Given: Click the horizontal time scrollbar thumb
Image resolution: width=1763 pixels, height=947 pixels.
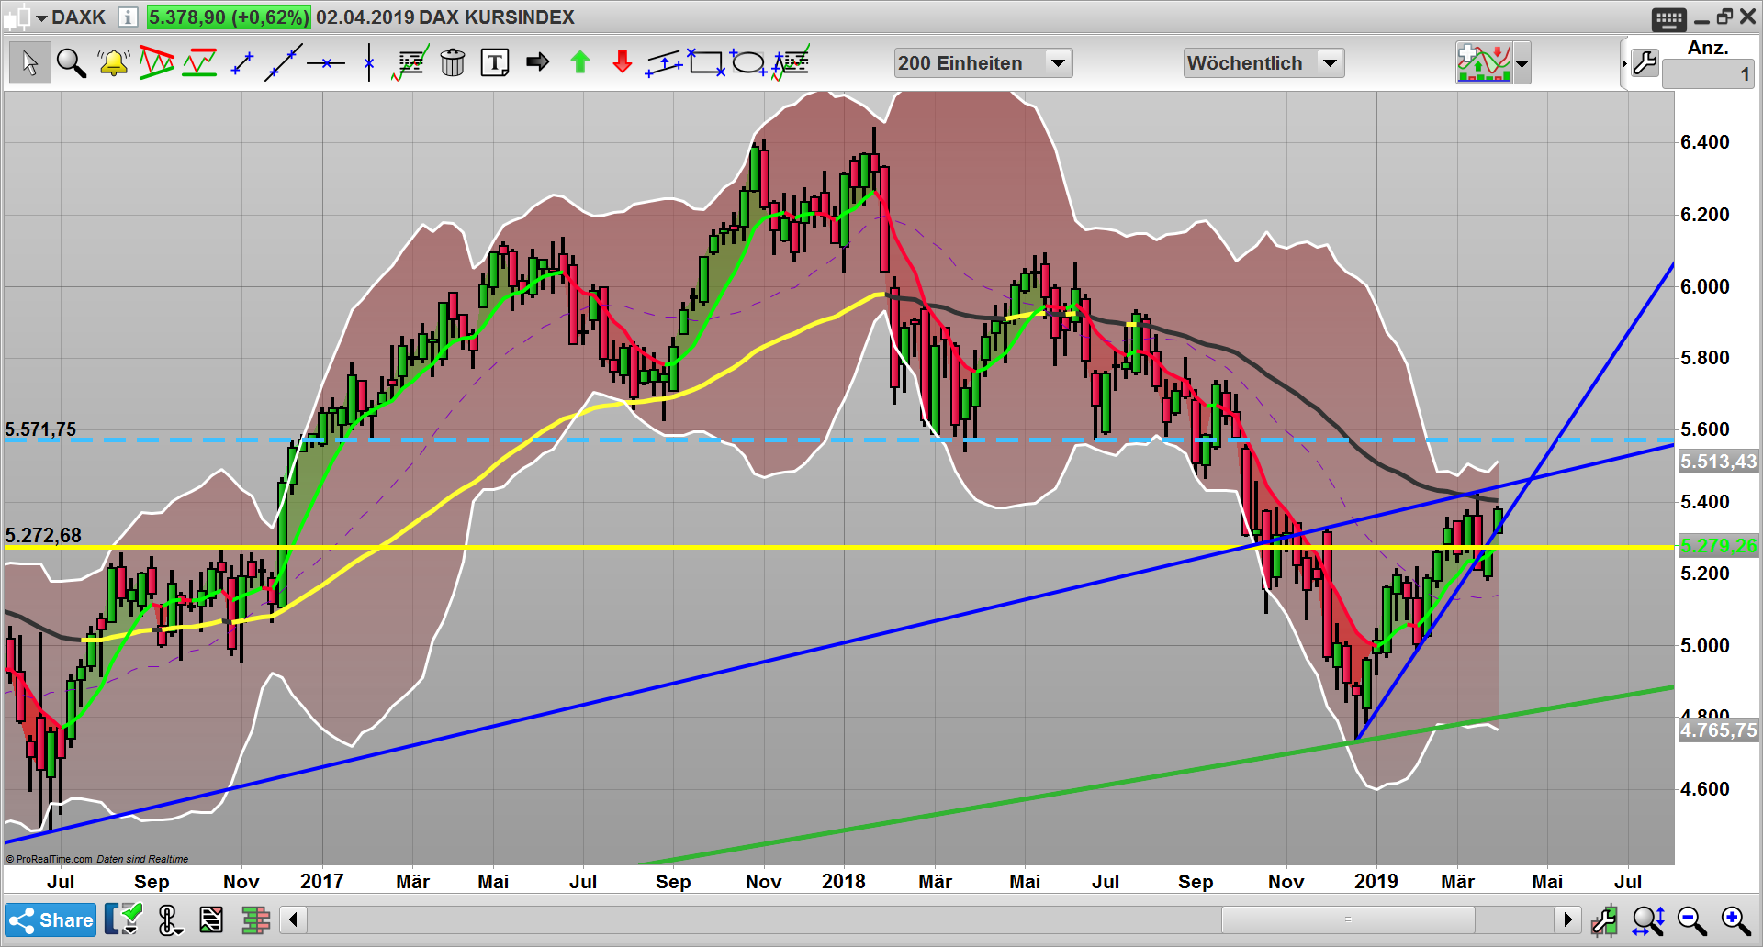Looking at the screenshot, I should (x=1347, y=919).
